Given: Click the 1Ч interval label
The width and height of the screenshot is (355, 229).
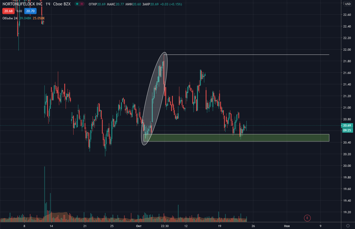Looking at the screenshot, I should [x=48, y=4].
